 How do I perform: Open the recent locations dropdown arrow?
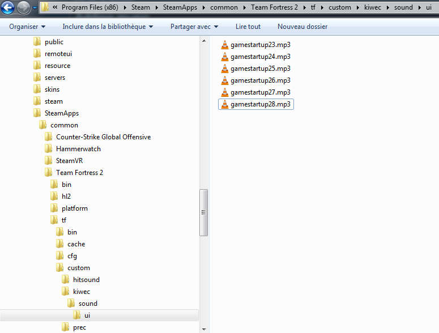pos(35,8)
